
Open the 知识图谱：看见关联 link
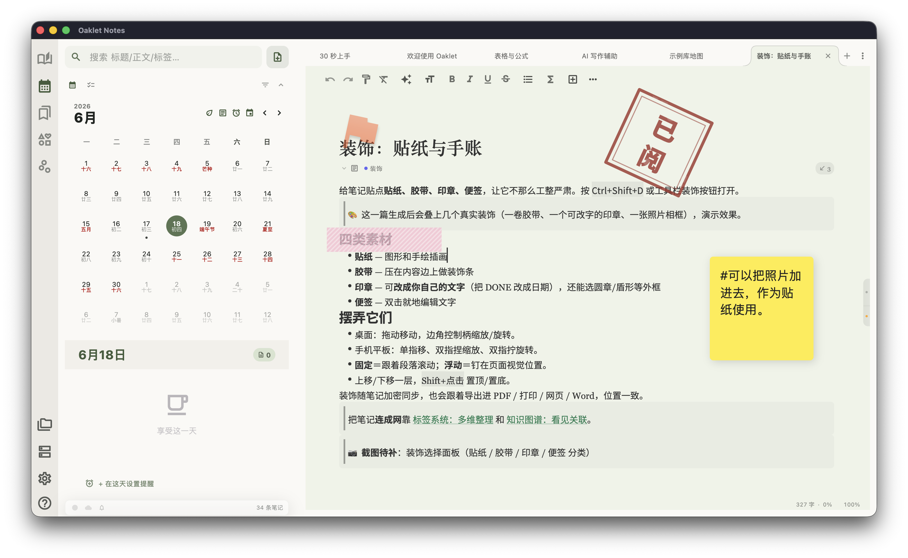547,420
